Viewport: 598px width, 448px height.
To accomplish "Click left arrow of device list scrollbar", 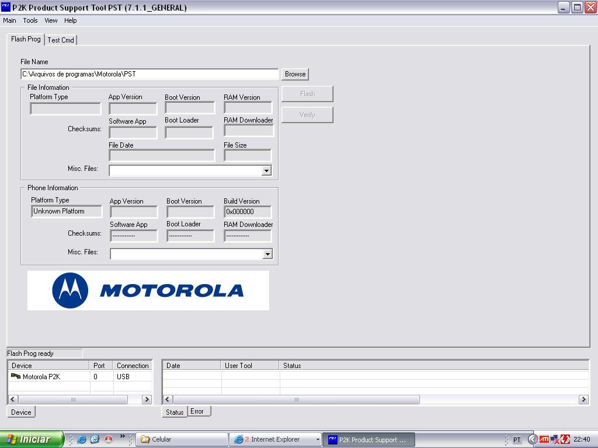I will 13,400.
